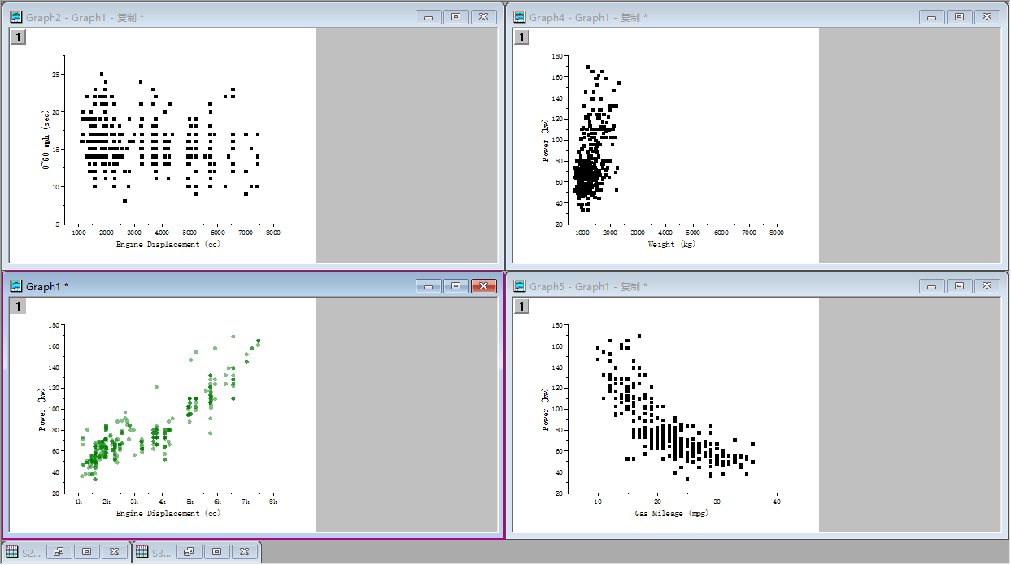
Task: Select layer 1 icon in Graph2 window
Action: pyautogui.click(x=17, y=37)
